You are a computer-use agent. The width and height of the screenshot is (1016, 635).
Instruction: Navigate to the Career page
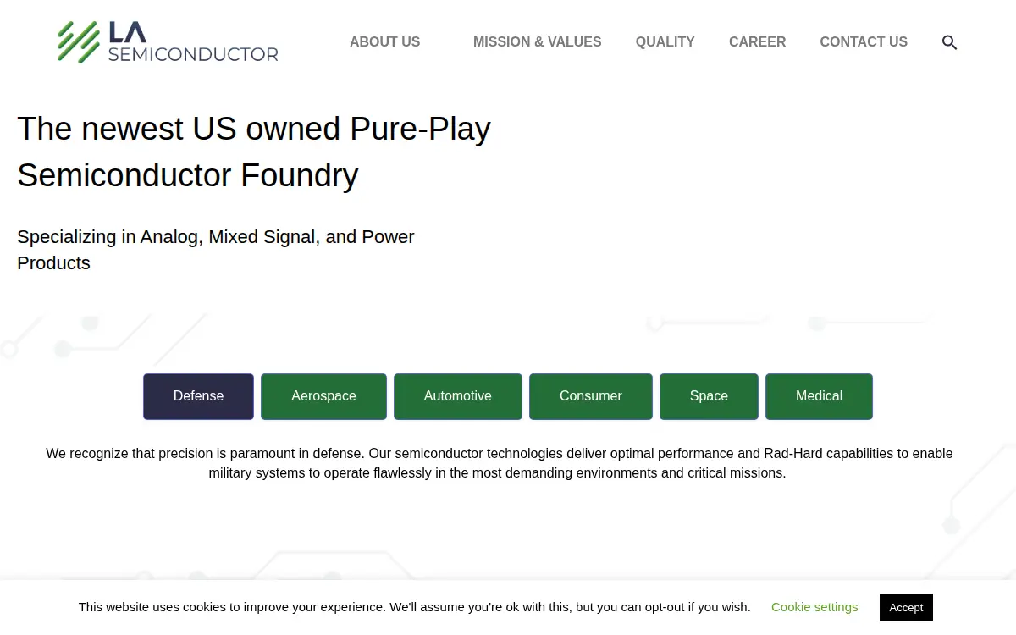tap(757, 41)
